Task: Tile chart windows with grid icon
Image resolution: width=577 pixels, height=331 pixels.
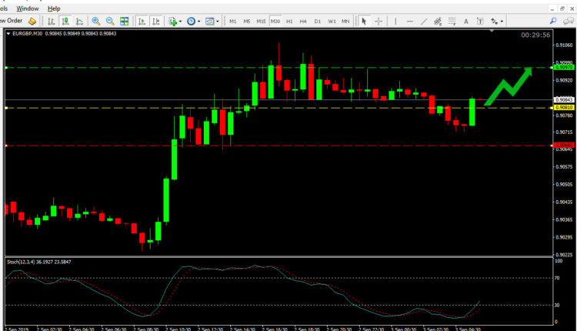Action: 125,22
